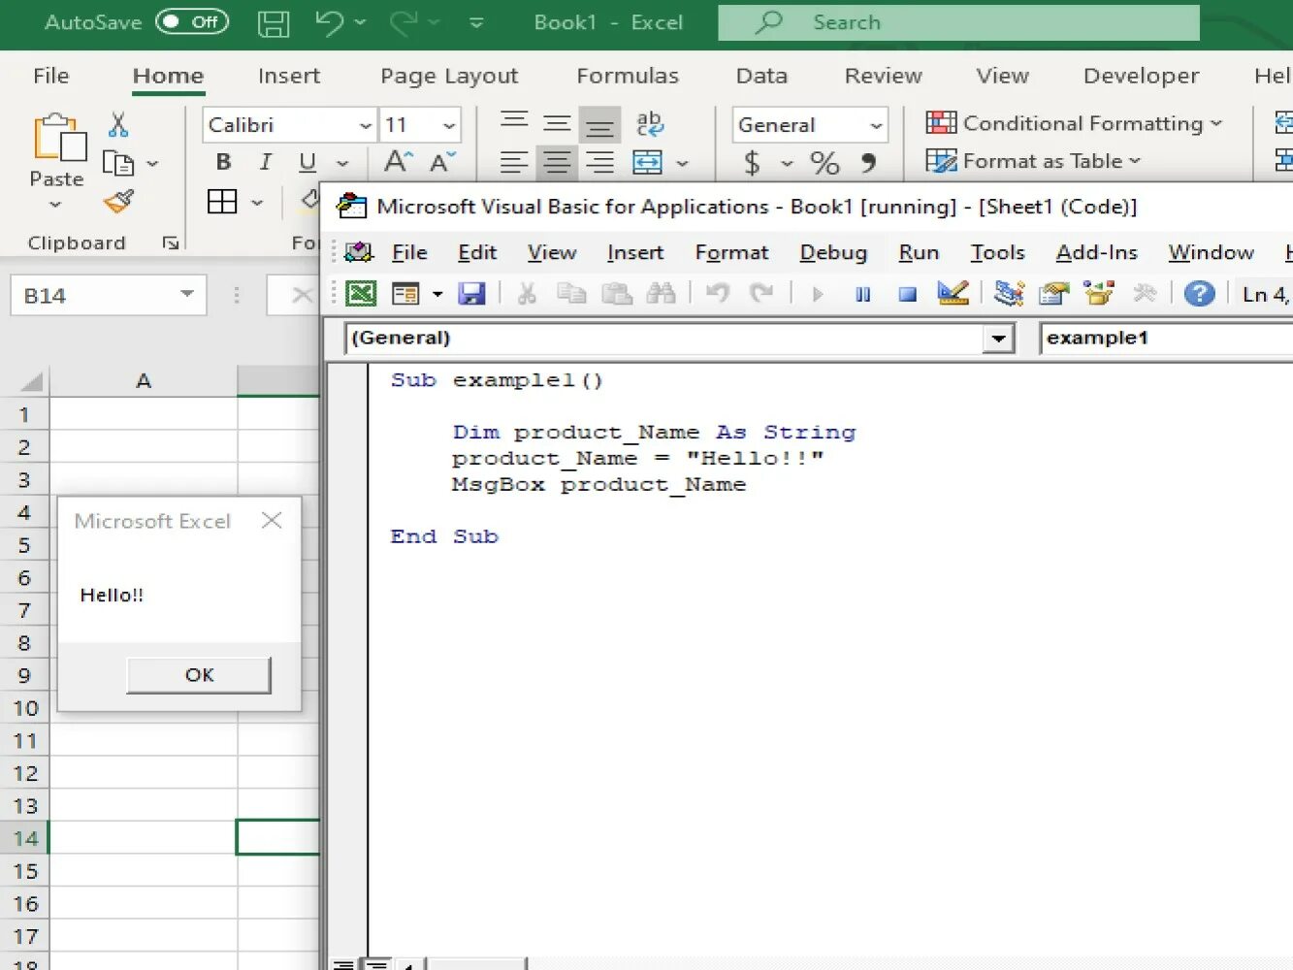1293x970 pixels.
Task: Click Insert UserForm icon in VBA toolbar
Action: tap(405, 293)
